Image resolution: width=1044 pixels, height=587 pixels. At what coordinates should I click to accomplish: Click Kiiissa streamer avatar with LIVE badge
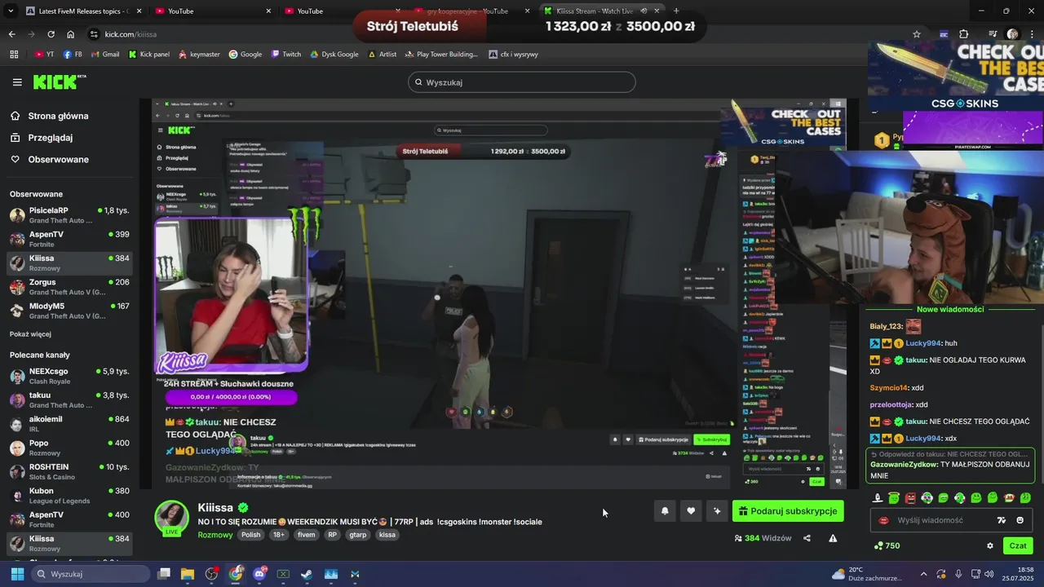[x=172, y=519]
